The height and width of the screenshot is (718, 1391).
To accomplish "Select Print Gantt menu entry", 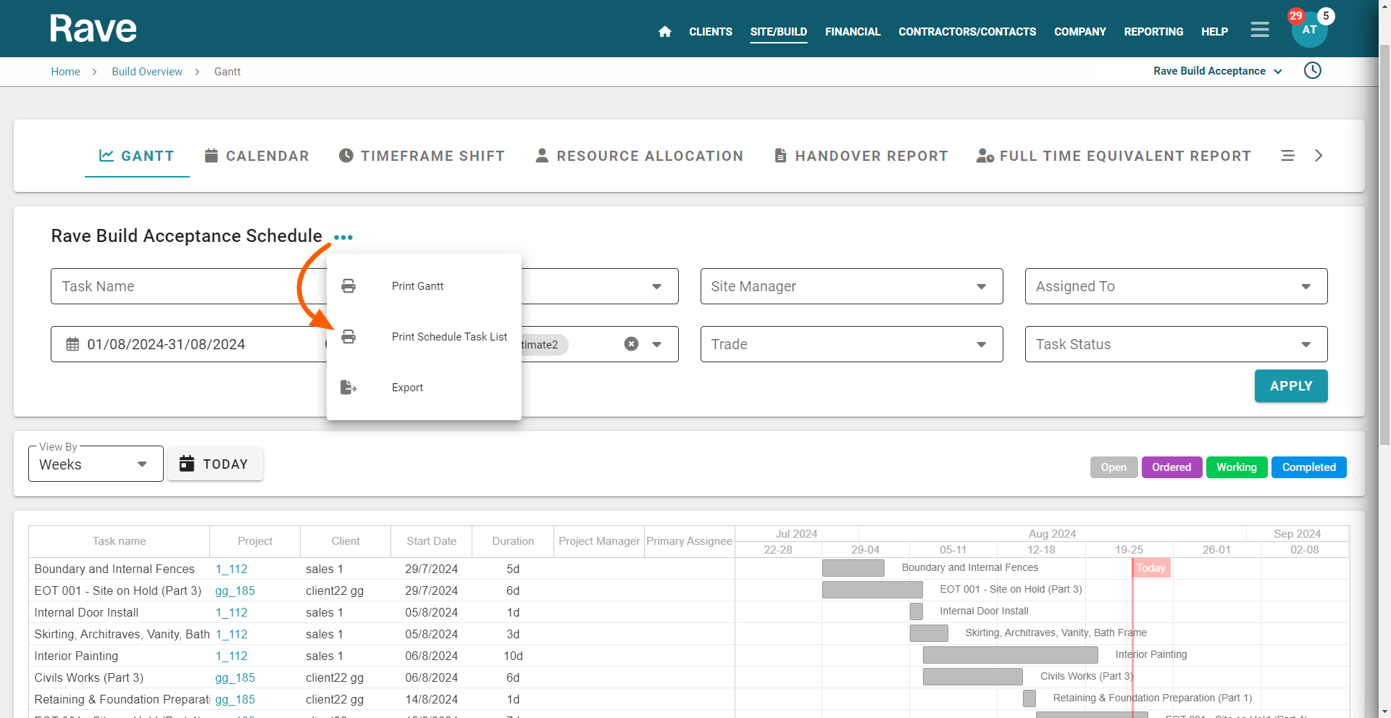I will [x=424, y=286].
